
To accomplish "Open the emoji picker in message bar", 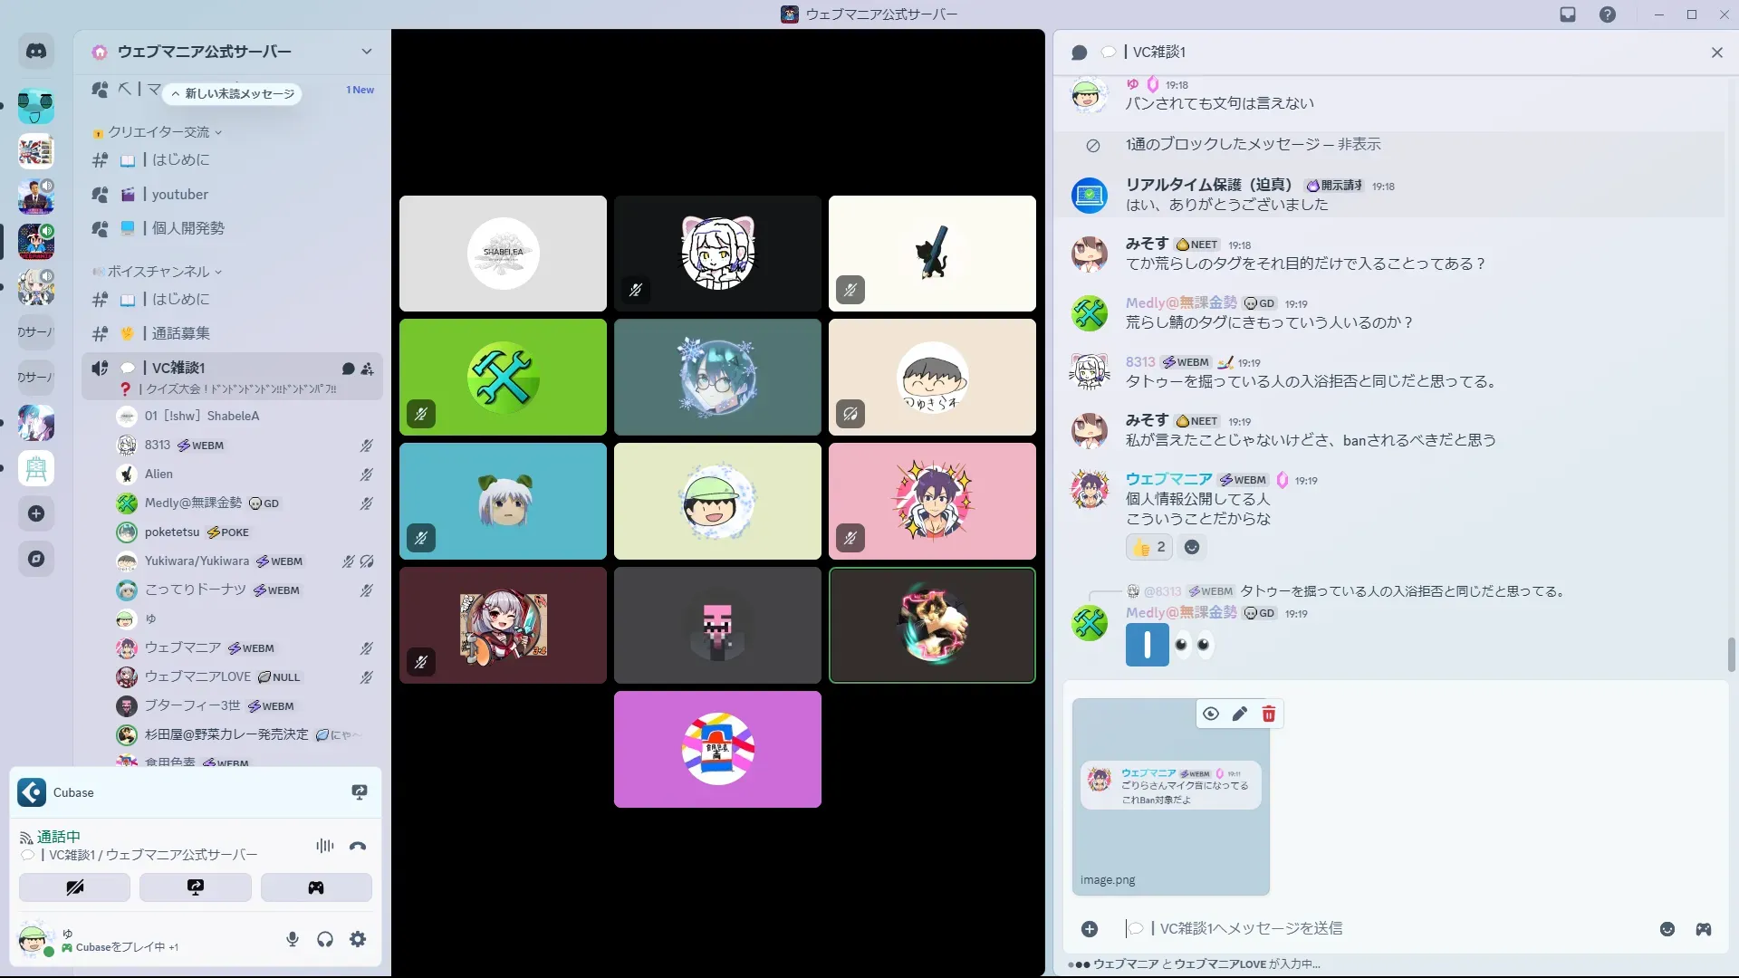I will pos(1667,929).
